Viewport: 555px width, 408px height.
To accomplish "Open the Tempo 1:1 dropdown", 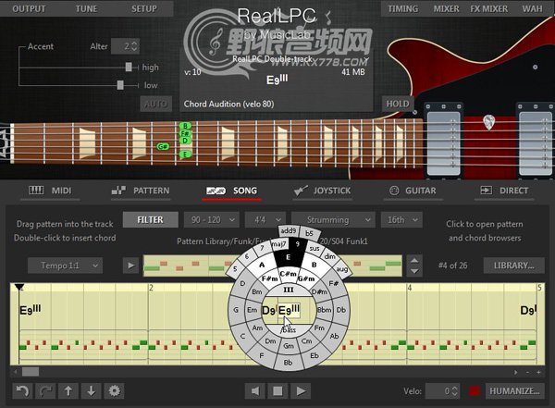I will (65, 266).
